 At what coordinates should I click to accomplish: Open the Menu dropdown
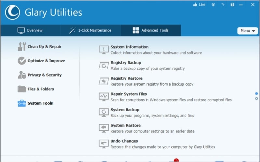[x=248, y=31]
